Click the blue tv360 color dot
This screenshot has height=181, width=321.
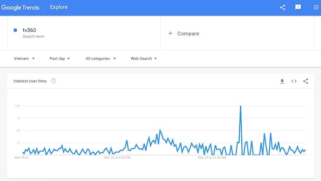[15, 30]
